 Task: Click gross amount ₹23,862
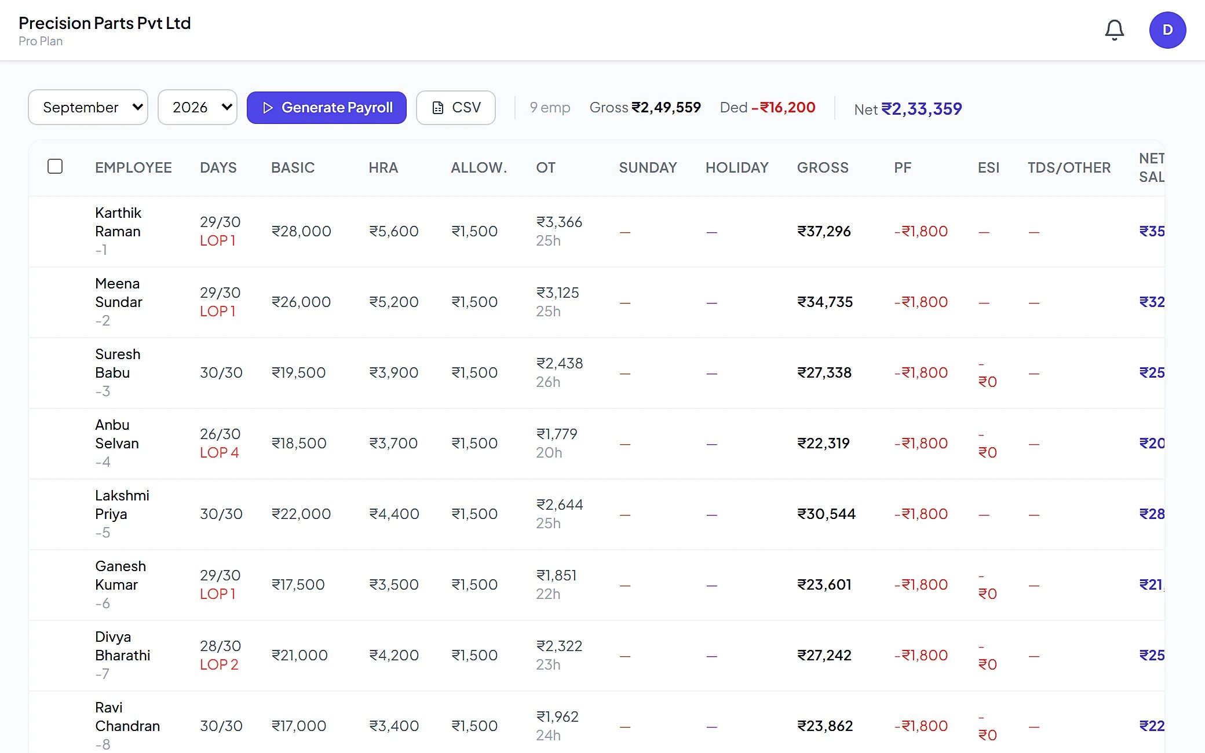pyautogui.click(x=825, y=726)
